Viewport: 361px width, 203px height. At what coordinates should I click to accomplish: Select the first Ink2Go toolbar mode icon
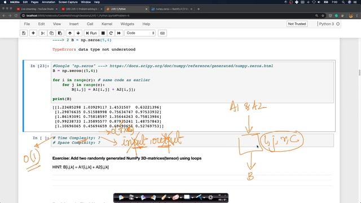point(121,197)
